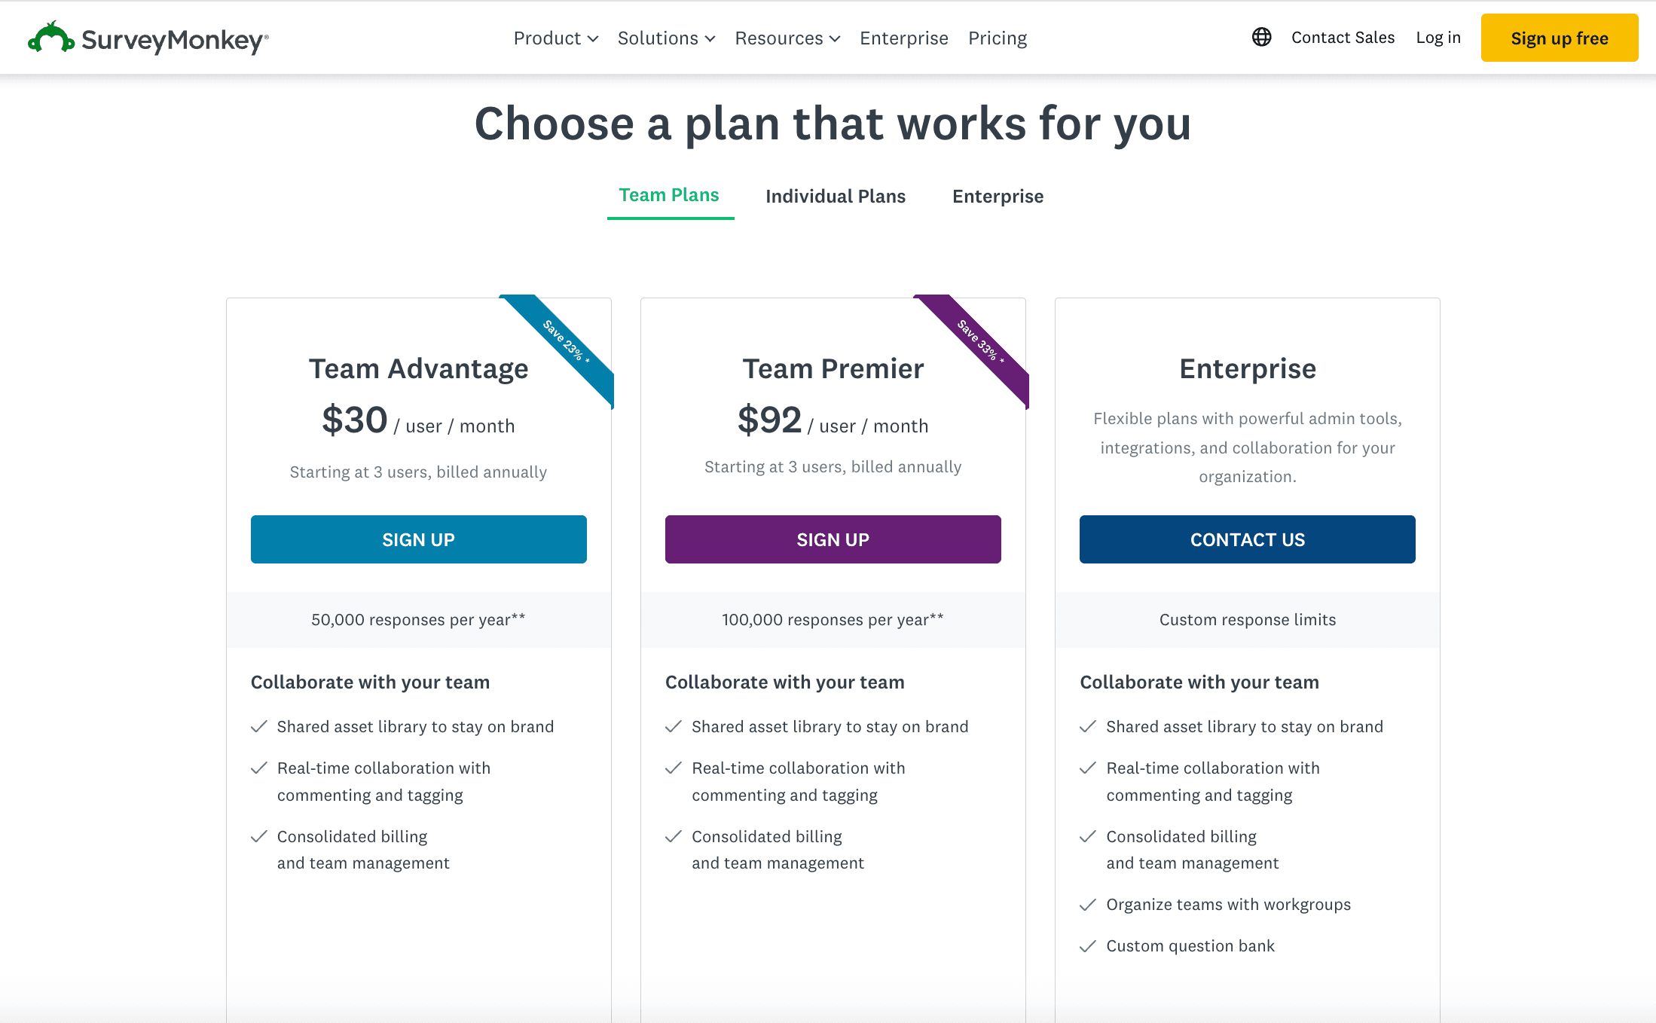Click the Log in link
This screenshot has height=1023, width=1656.
tap(1438, 37)
